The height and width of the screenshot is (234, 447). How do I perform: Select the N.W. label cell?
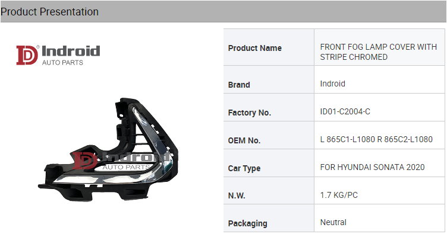pyautogui.click(x=269, y=191)
